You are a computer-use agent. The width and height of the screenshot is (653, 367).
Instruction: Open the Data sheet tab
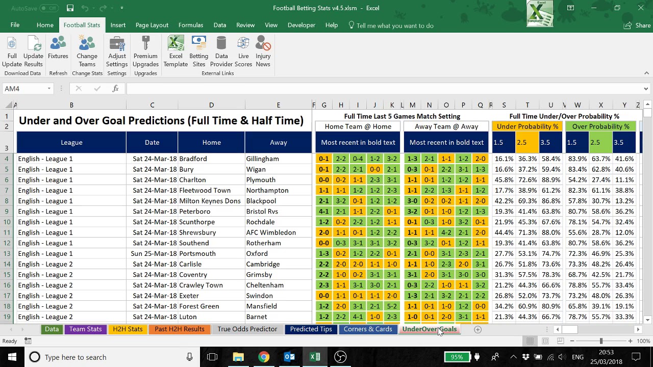coord(52,329)
